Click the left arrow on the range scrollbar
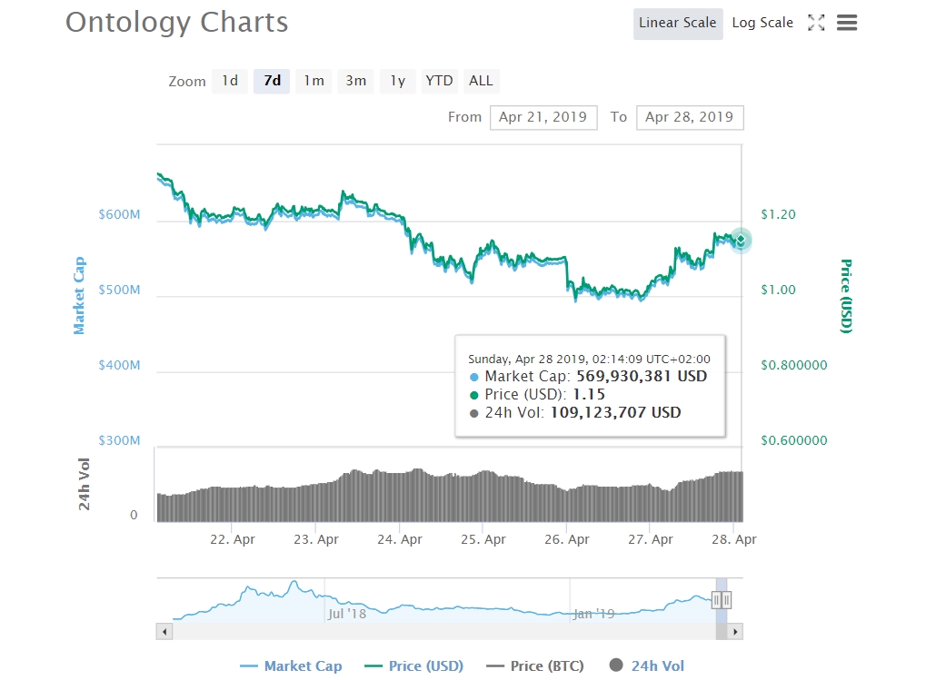This screenshot has width=926, height=680. coord(163,630)
